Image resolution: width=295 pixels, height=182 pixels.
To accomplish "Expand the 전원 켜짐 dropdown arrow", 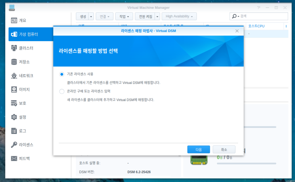I will (157, 16).
